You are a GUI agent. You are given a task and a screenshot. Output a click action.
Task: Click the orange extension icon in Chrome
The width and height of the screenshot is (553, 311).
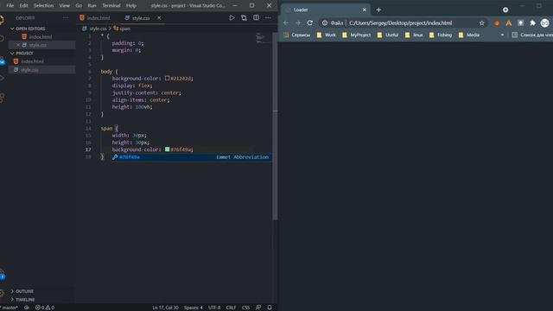pyautogui.click(x=497, y=23)
